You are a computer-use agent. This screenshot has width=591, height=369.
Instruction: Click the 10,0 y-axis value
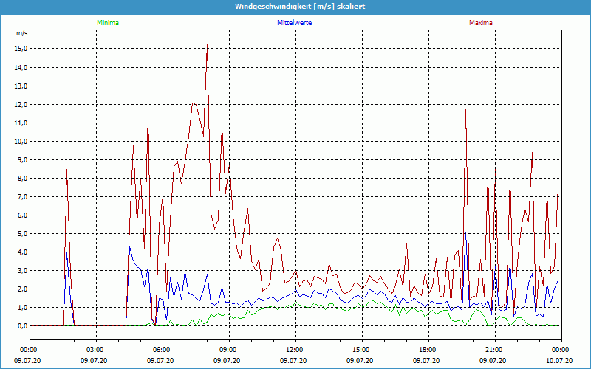pyautogui.click(x=21, y=141)
